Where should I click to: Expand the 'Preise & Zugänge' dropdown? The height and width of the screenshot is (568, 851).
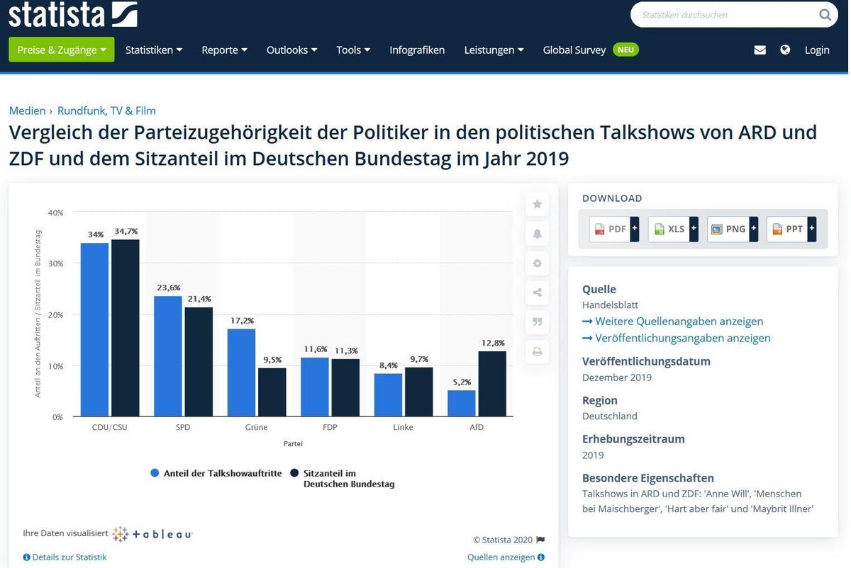point(61,50)
